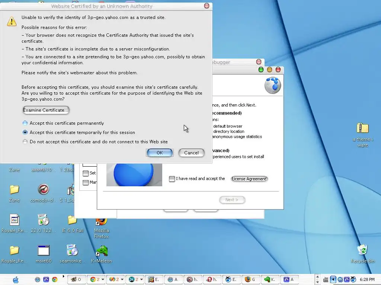This screenshot has width=381, height=285.
Task: Switch to the last blue 'A' taskbar button
Action: coord(289,279)
